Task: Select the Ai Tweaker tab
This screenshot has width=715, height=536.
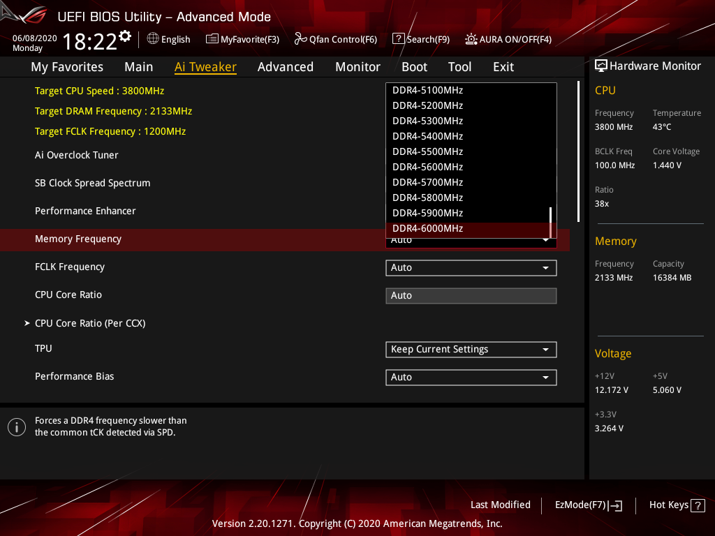Action: click(x=205, y=67)
